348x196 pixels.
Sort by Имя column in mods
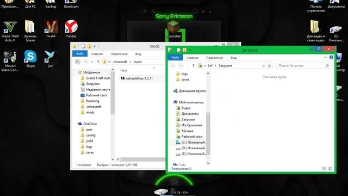(123, 70)
